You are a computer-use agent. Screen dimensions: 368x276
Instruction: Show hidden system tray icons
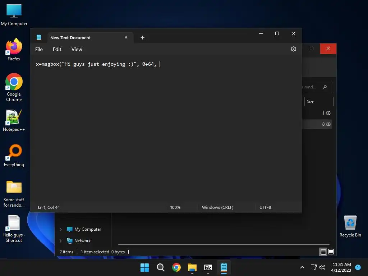point(302,267)
